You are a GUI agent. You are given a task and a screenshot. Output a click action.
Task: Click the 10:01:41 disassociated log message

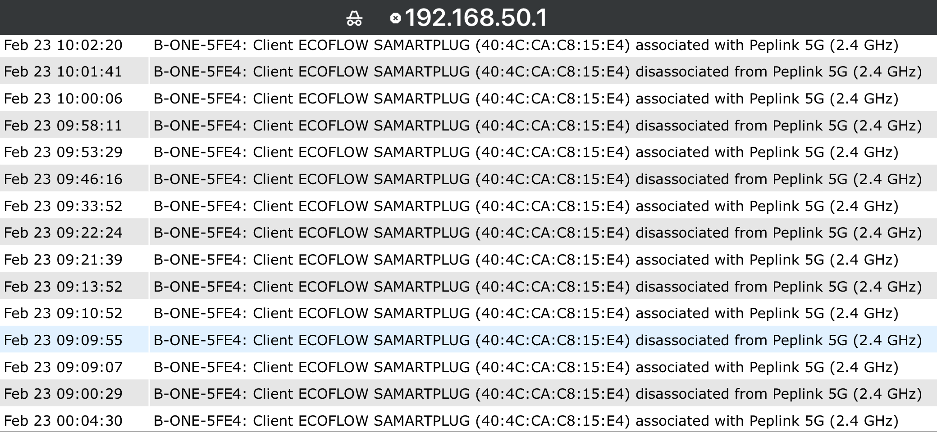click(537, 72)
